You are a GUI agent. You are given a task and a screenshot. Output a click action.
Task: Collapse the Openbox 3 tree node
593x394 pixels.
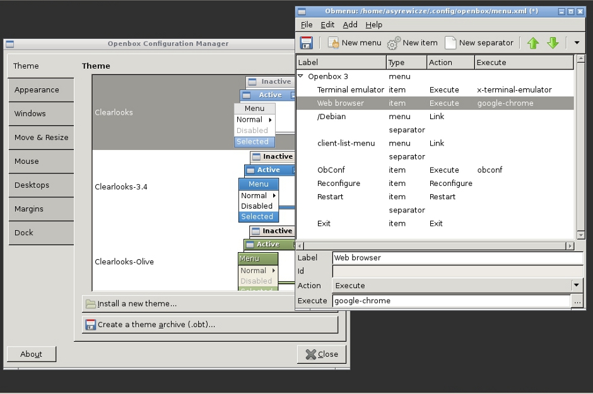(301, 76)
